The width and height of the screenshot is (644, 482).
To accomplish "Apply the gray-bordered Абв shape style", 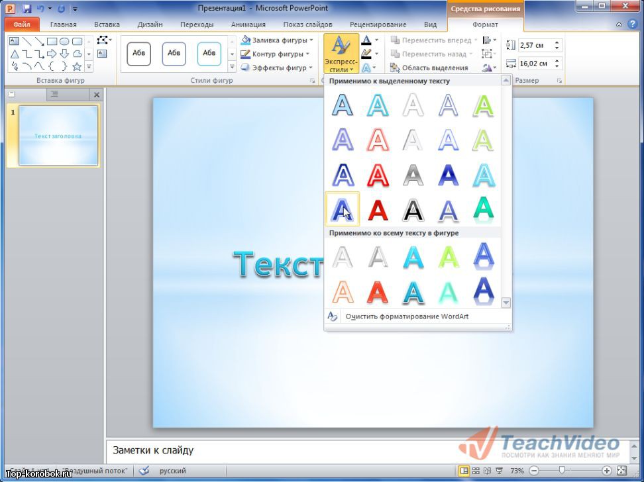I will (139, 54).
